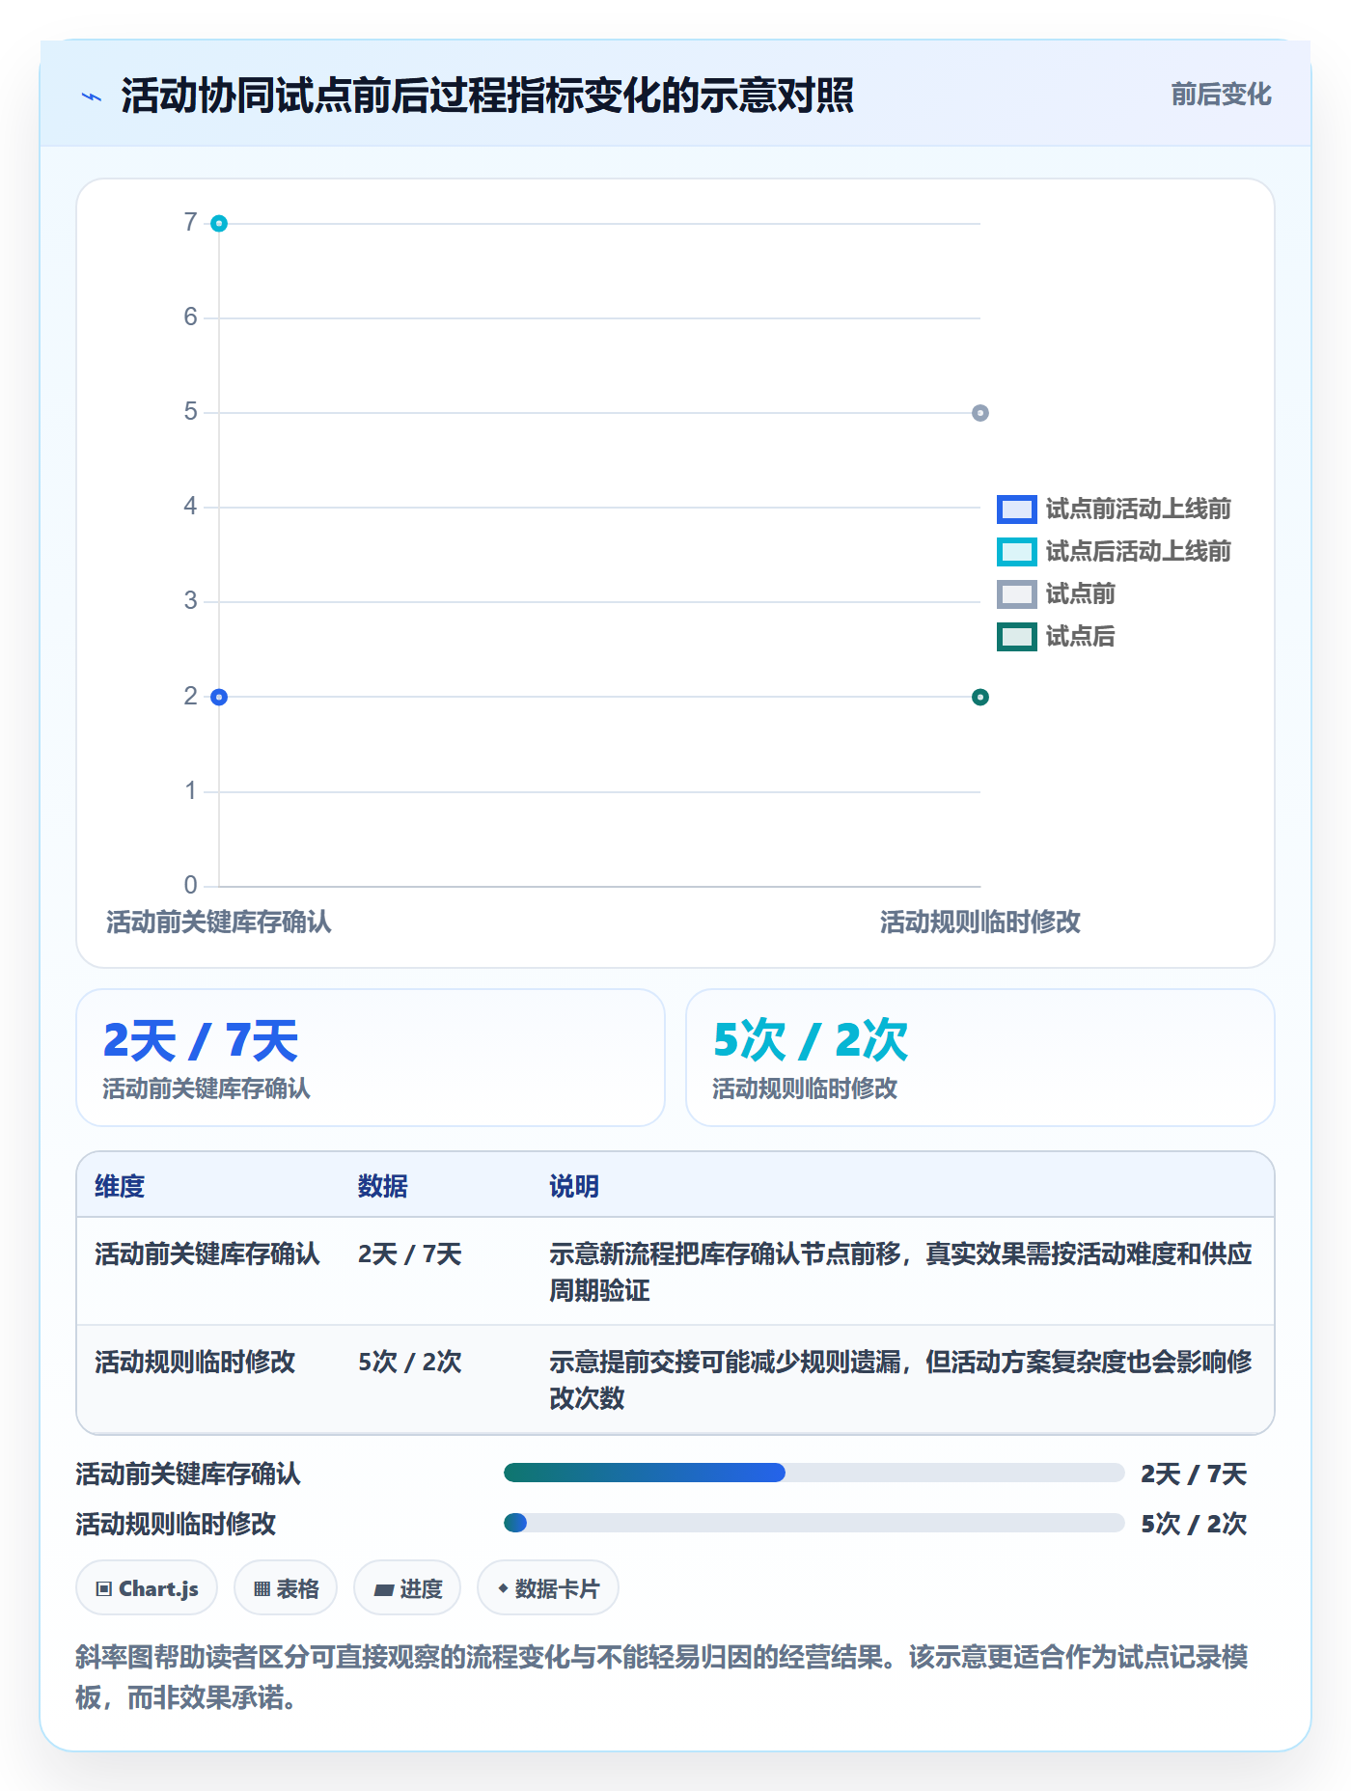Screen dimensions: 1351x1791
Task: Open the 5次 / 2次 data card
Action: (x=980, y=1058)
